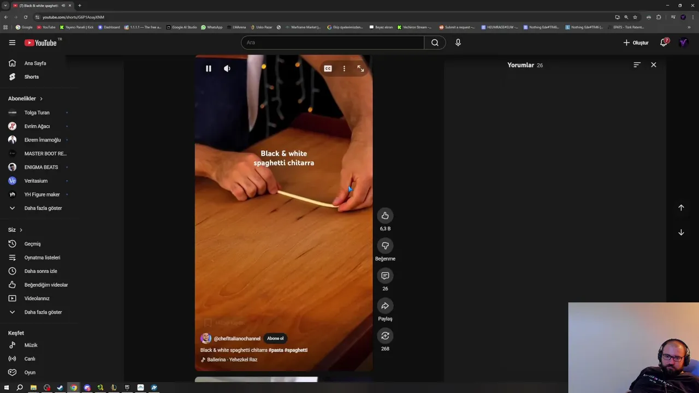Open comments sort options icon
699x393 pixels.
tap(637, 65)
